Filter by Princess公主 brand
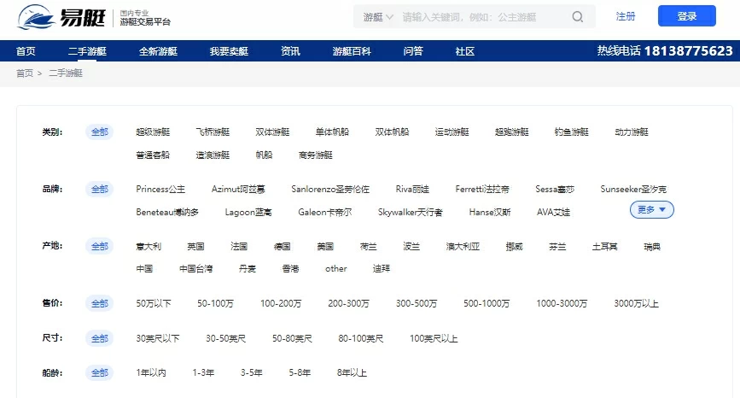Image resolution: width=740 pixels, height=398 pixels. tap(160, 189)
